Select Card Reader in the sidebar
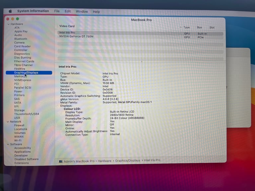The width and height of the screenshot is (255, 191). click(x=22, y=46)
